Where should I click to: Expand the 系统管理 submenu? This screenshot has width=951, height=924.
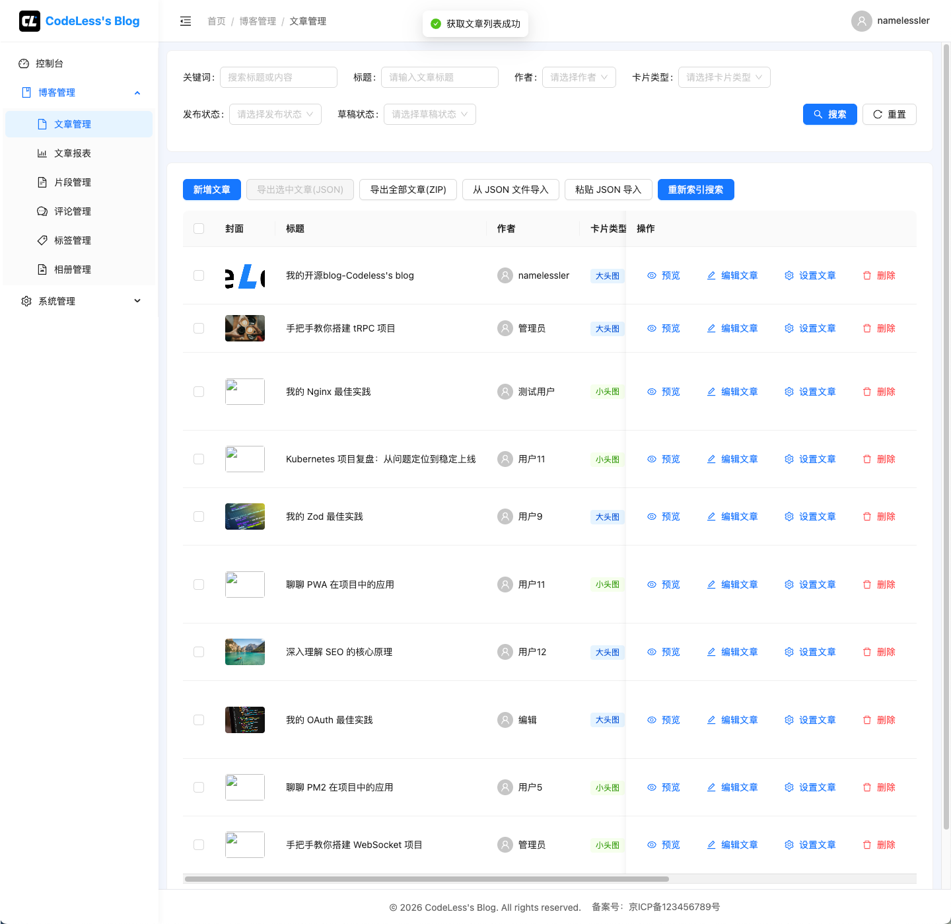[x=79, y=301]
